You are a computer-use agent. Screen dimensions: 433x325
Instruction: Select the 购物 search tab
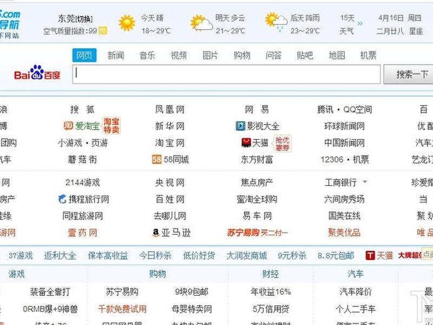[242, 55]
